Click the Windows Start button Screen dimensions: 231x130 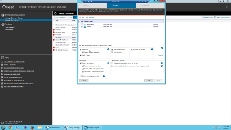pos(3,127)
